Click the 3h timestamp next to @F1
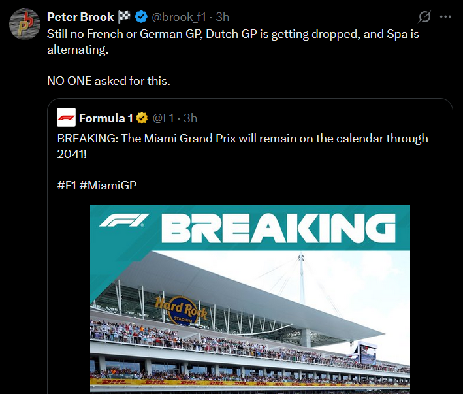 pyautogui.click(x=191, y=118)
